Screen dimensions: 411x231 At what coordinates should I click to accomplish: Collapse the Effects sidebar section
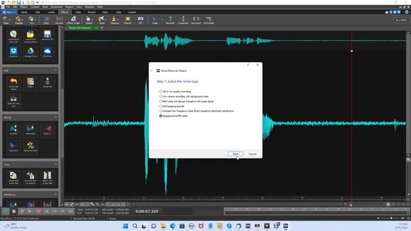click(x=56, y=117)
